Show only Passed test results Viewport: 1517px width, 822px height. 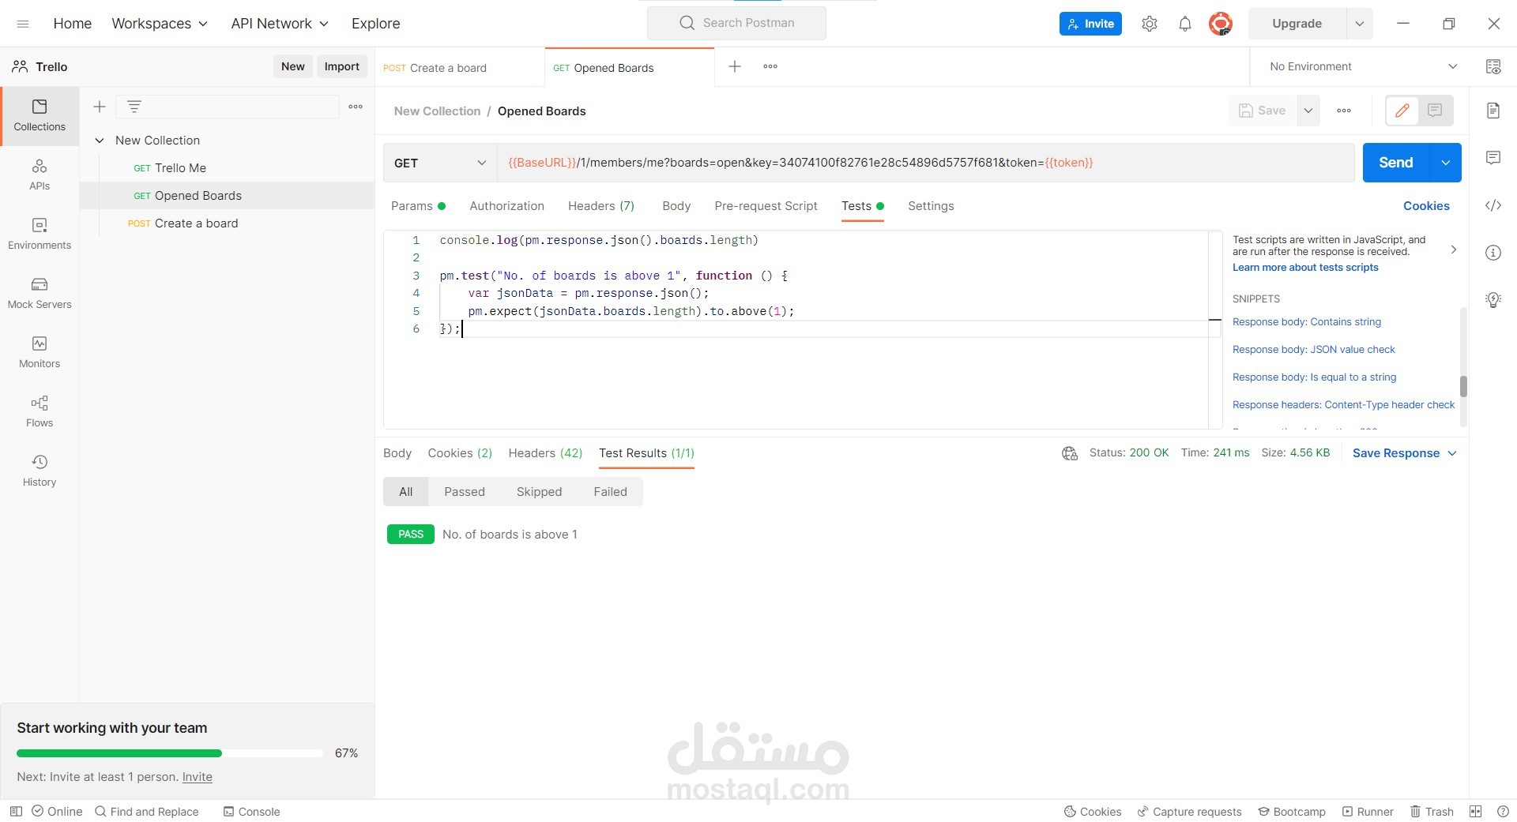coord(465,492)
